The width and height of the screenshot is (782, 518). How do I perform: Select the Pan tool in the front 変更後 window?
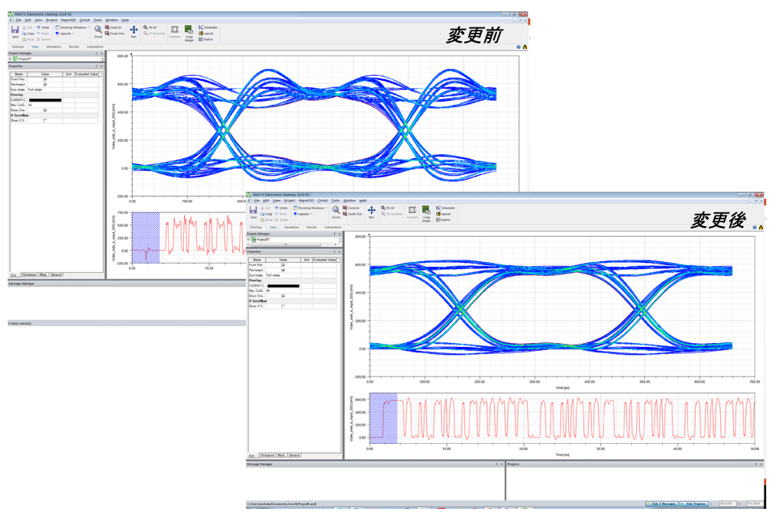click(x=371, y=211)
